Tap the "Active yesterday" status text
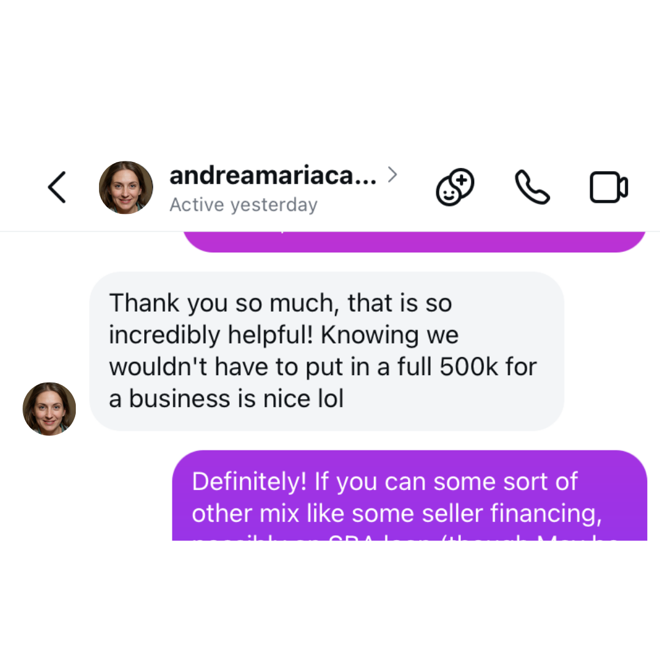The height and width of the screenshot is (660, 660). 243,205
